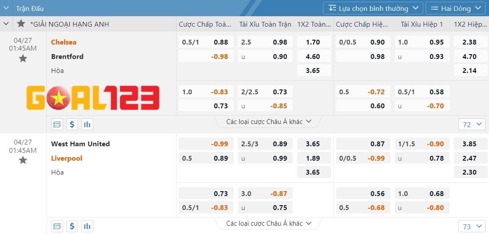The width and height of the screenshot is (489, 234).
Task: Collapse the Trận Đấu header chevron
Action: pyautogui.click(x=6, y=8)
